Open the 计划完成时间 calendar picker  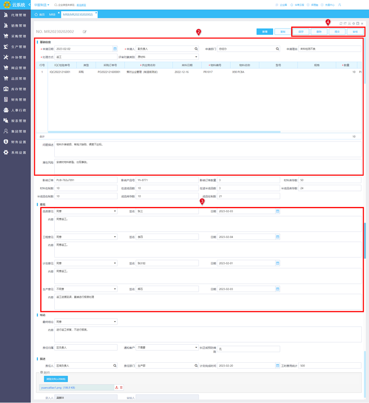coord(278,365)
